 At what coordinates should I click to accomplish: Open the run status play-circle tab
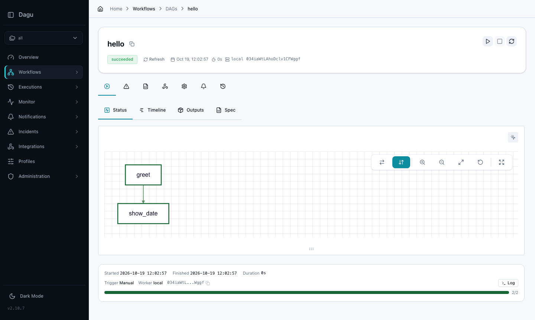coord(107,86)
